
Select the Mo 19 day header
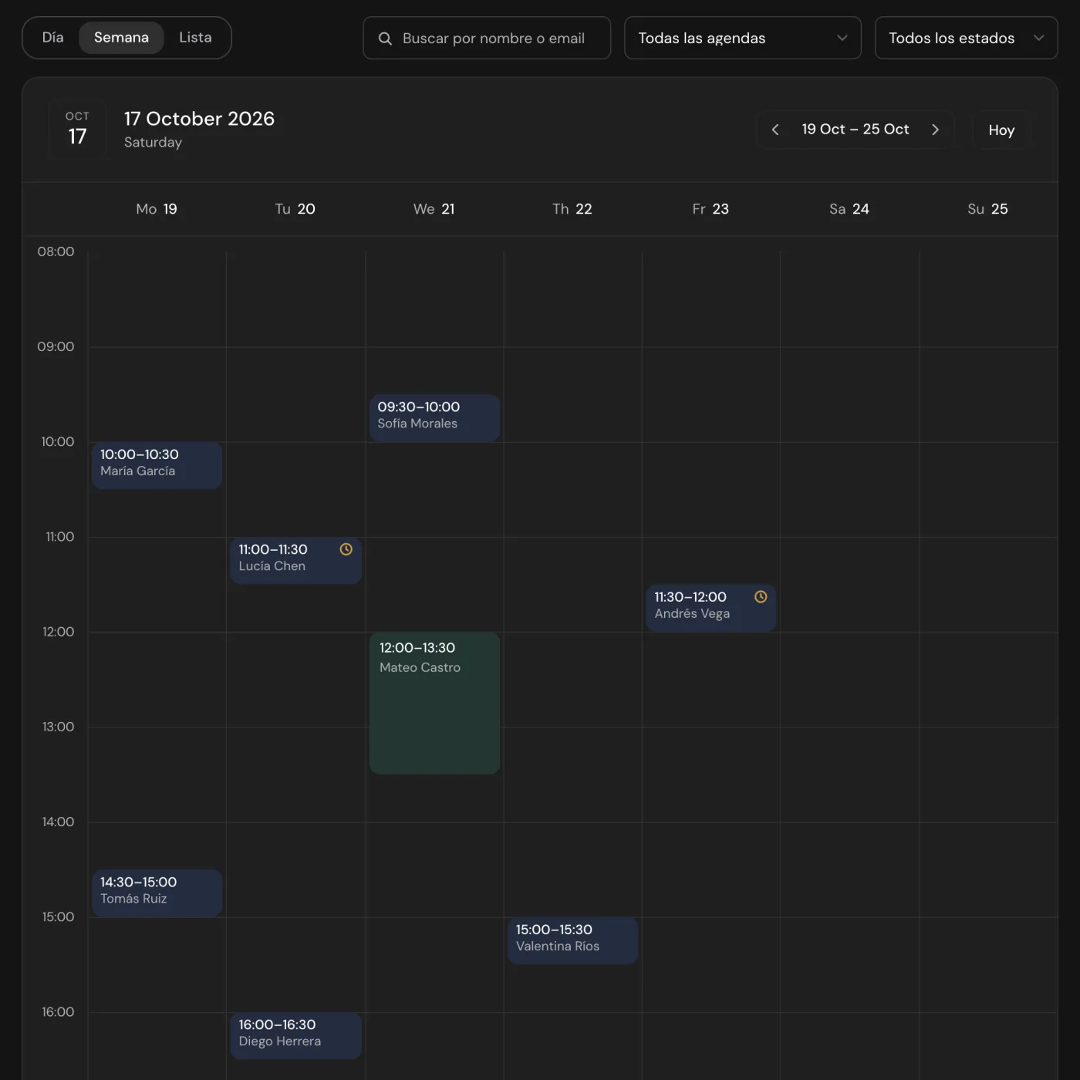[157, 209]
